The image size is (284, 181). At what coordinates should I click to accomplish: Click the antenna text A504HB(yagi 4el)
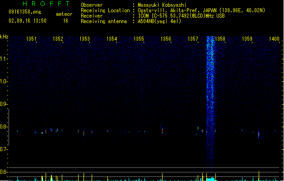point(159,21)
